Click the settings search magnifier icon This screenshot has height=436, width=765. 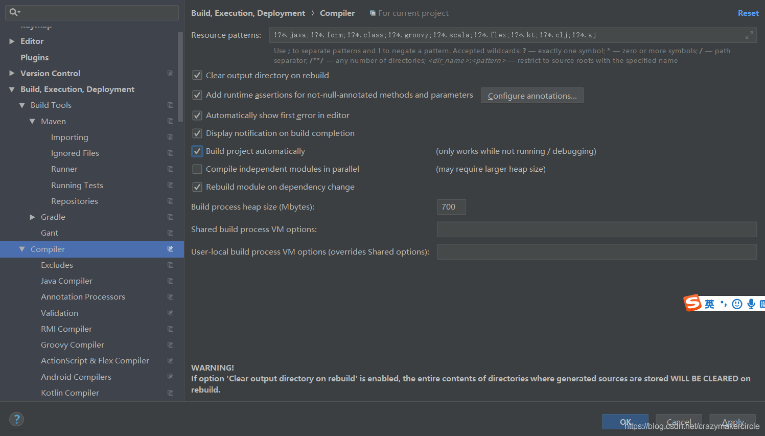point(14,12)
